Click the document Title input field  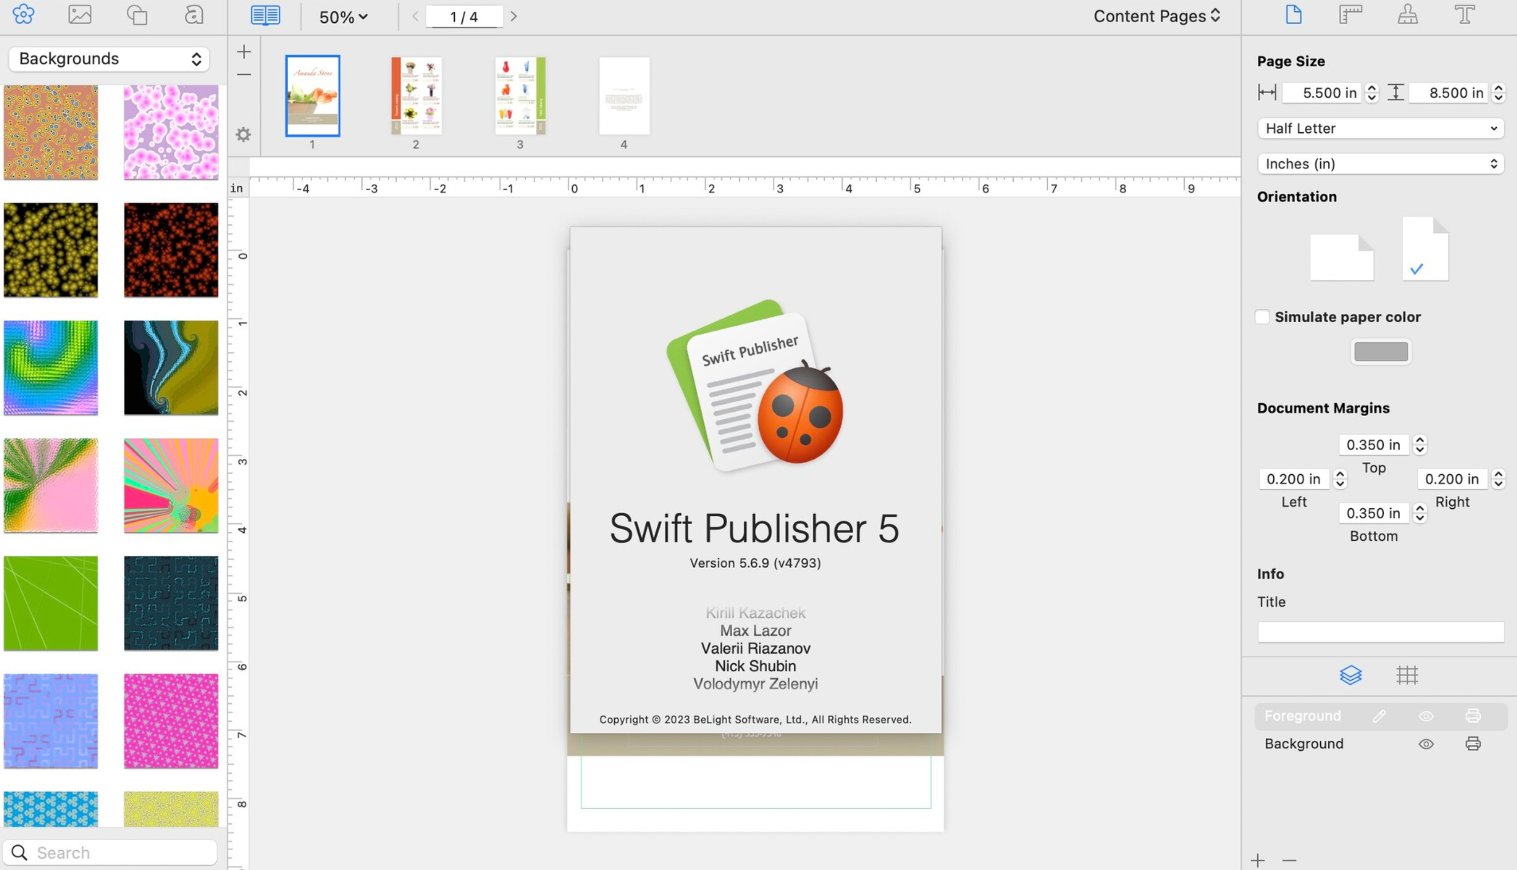tap(1380, 632)
